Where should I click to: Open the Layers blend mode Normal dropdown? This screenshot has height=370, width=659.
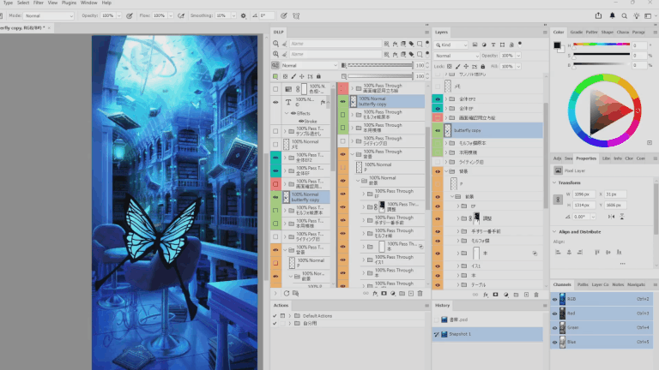(x=456, y=56)
